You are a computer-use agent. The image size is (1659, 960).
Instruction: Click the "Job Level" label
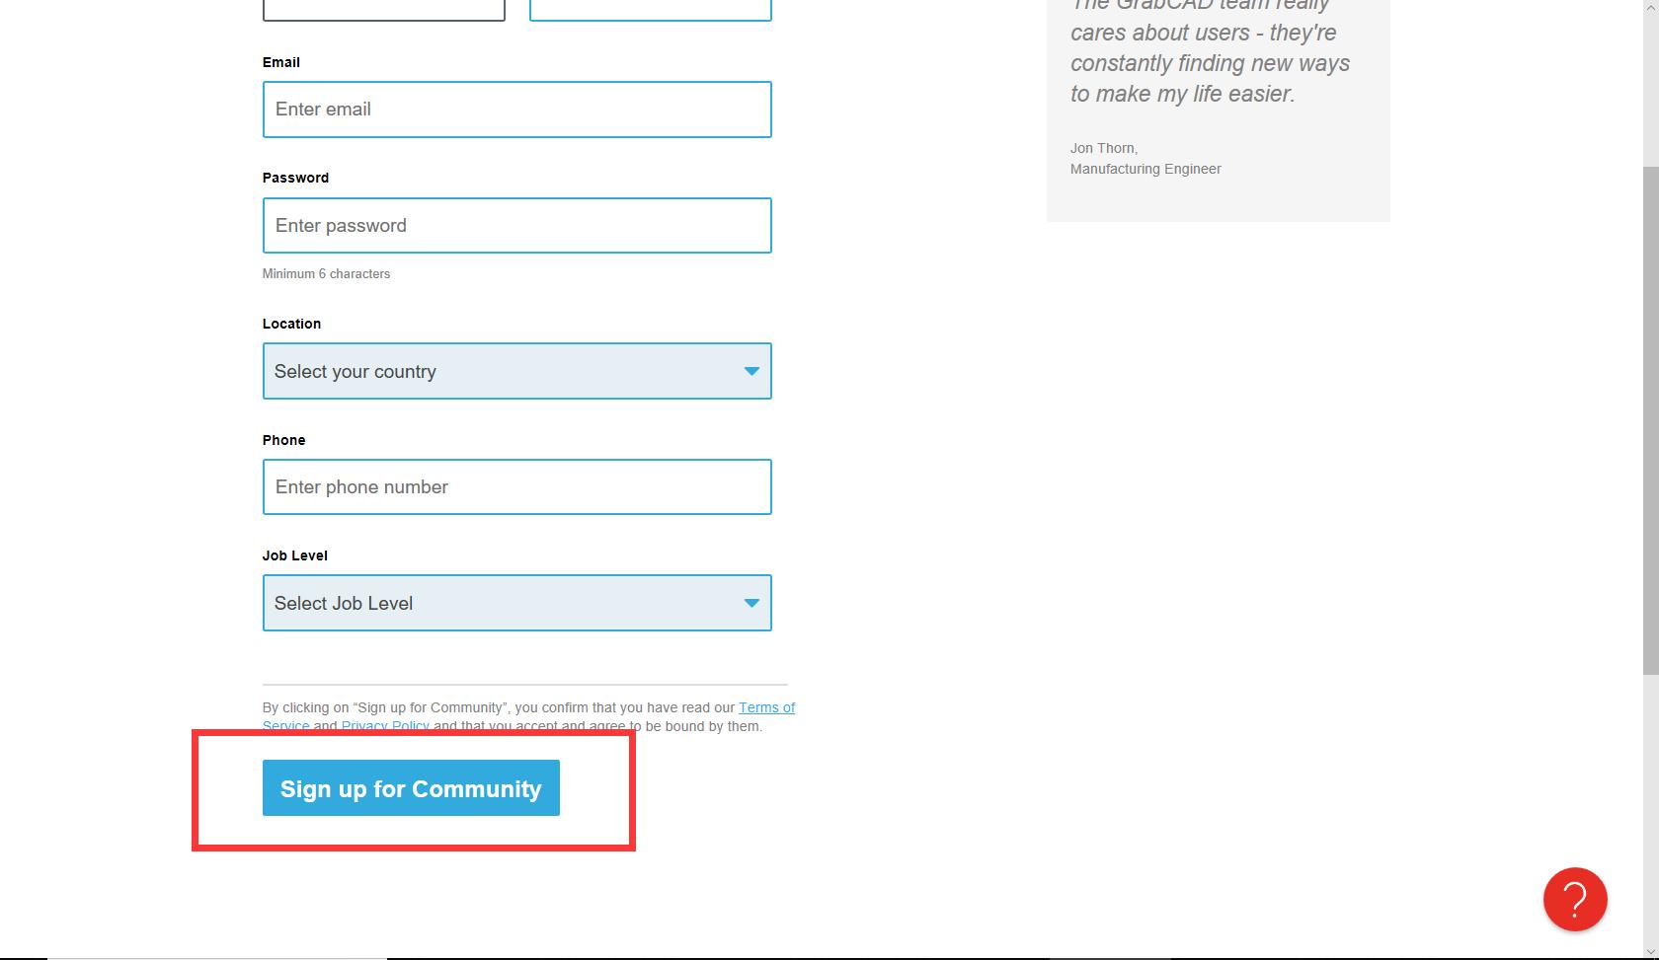[x=294, y=555]
